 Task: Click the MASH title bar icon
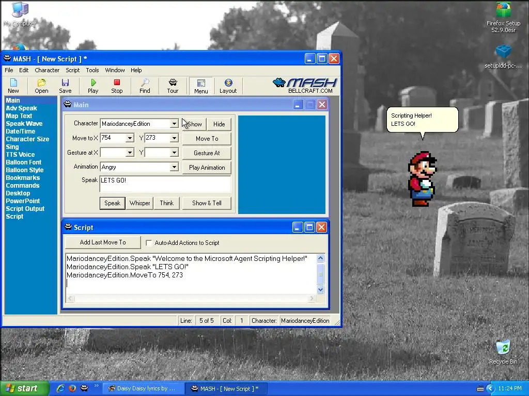(x=7, y=59)
